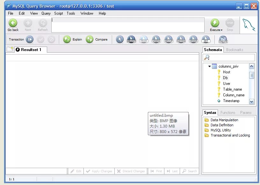Jump to First row button
Image resolution: width=260 pixels, height=185 pixels.
click(x=156, y=171)
